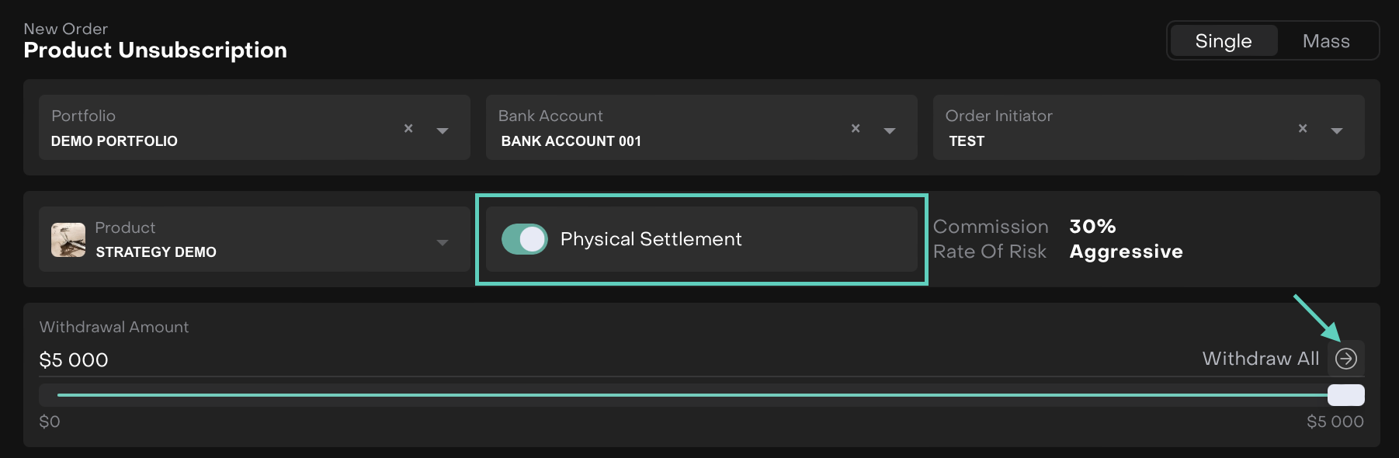Clear the Portfolio selection with X
The width and height of the screenshot is (1399, 458).
[x=408, y=129]
